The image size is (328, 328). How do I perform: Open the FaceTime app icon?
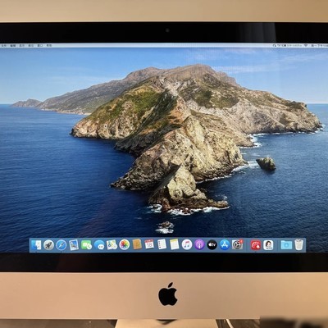coord(86,245)
